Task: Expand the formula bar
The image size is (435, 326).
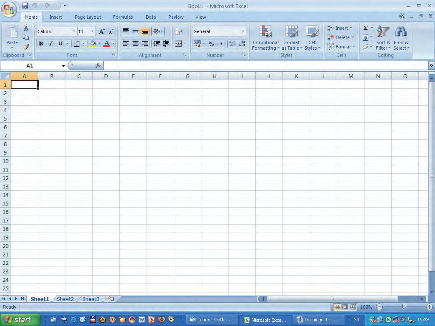Action: 431,65
